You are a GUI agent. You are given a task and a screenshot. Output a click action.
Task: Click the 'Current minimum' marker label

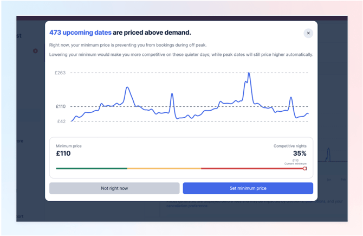tap(296, 163)
